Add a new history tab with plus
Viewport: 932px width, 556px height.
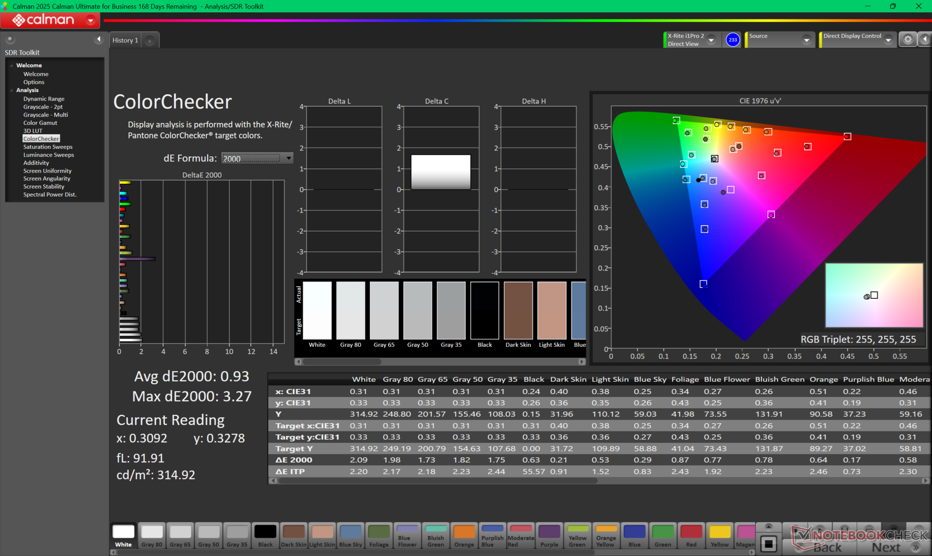tap(150, 41)
